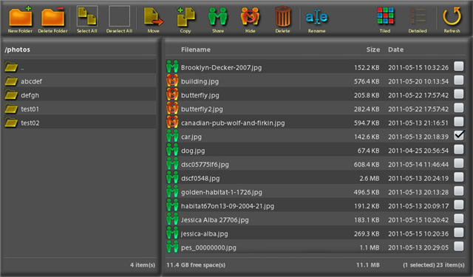Image resolution: width=473 pixels, height=277 pixels.
Task: Check the box for butterfly2.jpg
Action: click(x=459, y=108)
